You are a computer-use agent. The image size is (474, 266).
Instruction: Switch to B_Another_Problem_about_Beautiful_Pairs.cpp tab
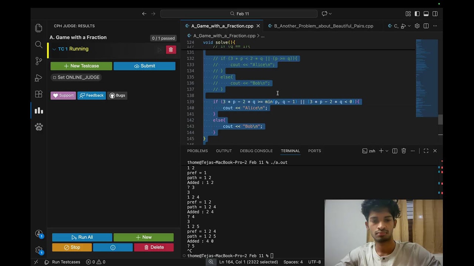[x=323, y=26]
